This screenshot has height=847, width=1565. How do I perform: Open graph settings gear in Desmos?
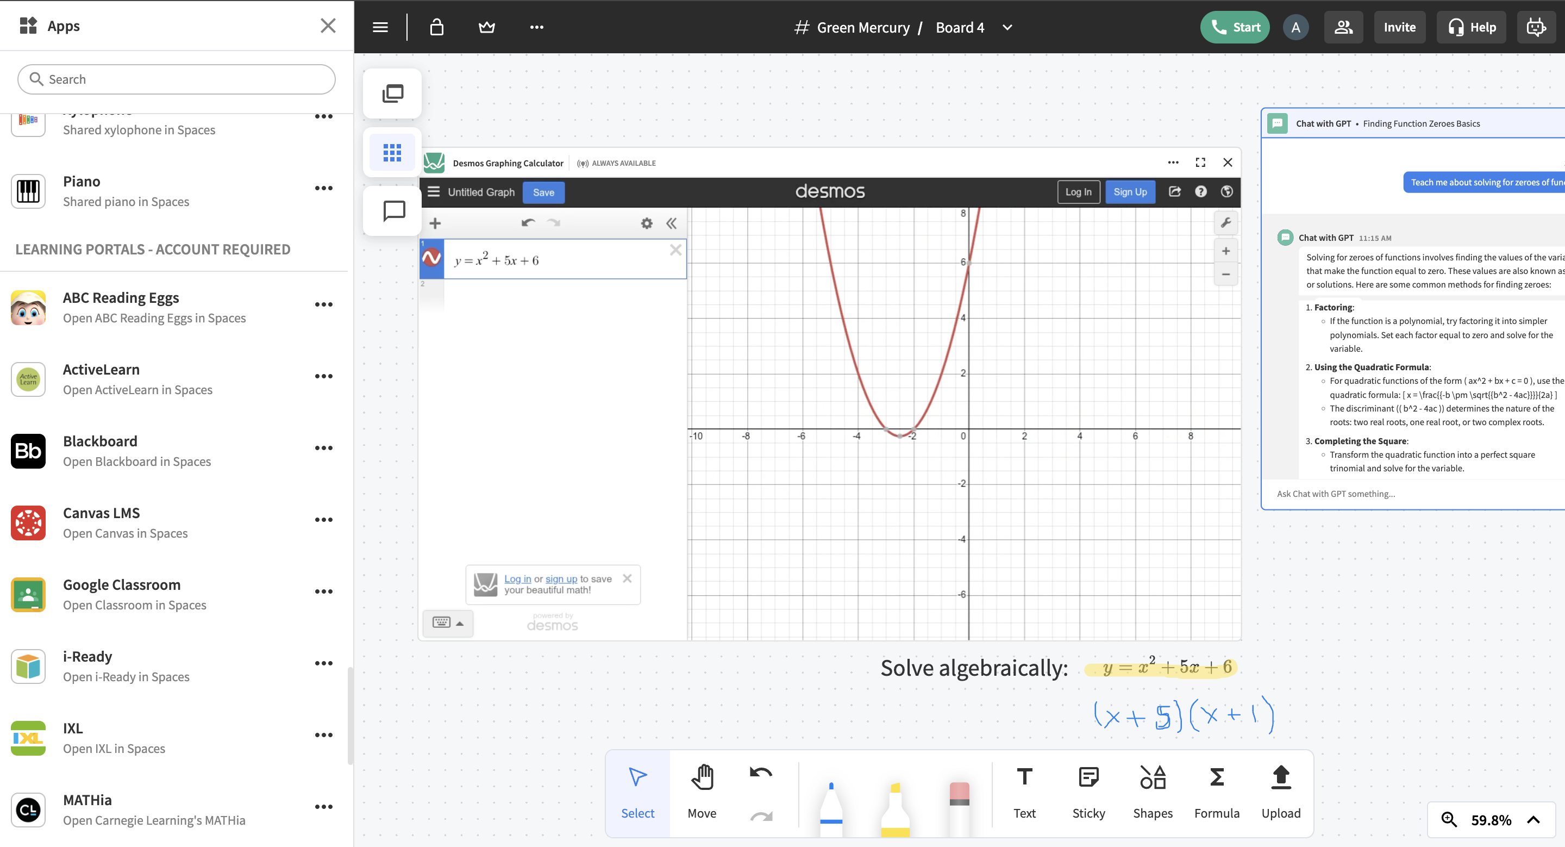tap(646, 223)
